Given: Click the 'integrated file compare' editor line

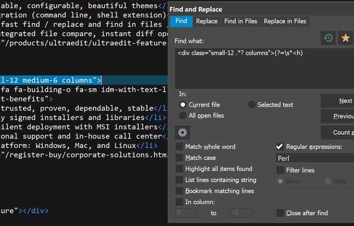Looking at the screenshot, I should [x=84, y=34].
